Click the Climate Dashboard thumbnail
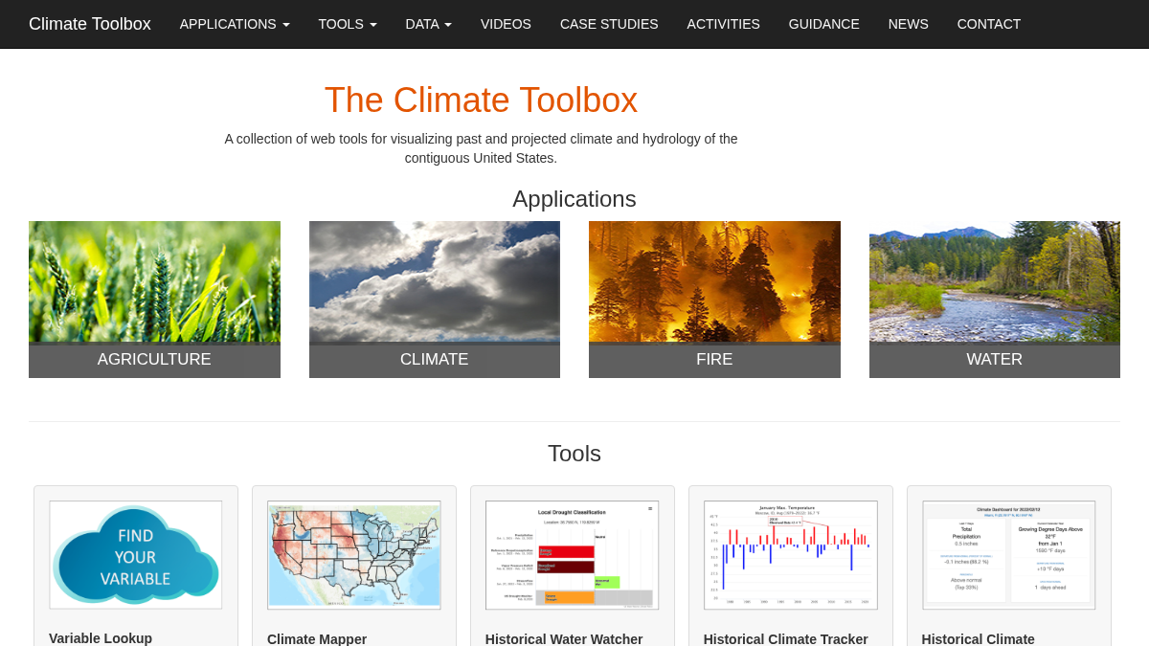 coord(1009,555)
